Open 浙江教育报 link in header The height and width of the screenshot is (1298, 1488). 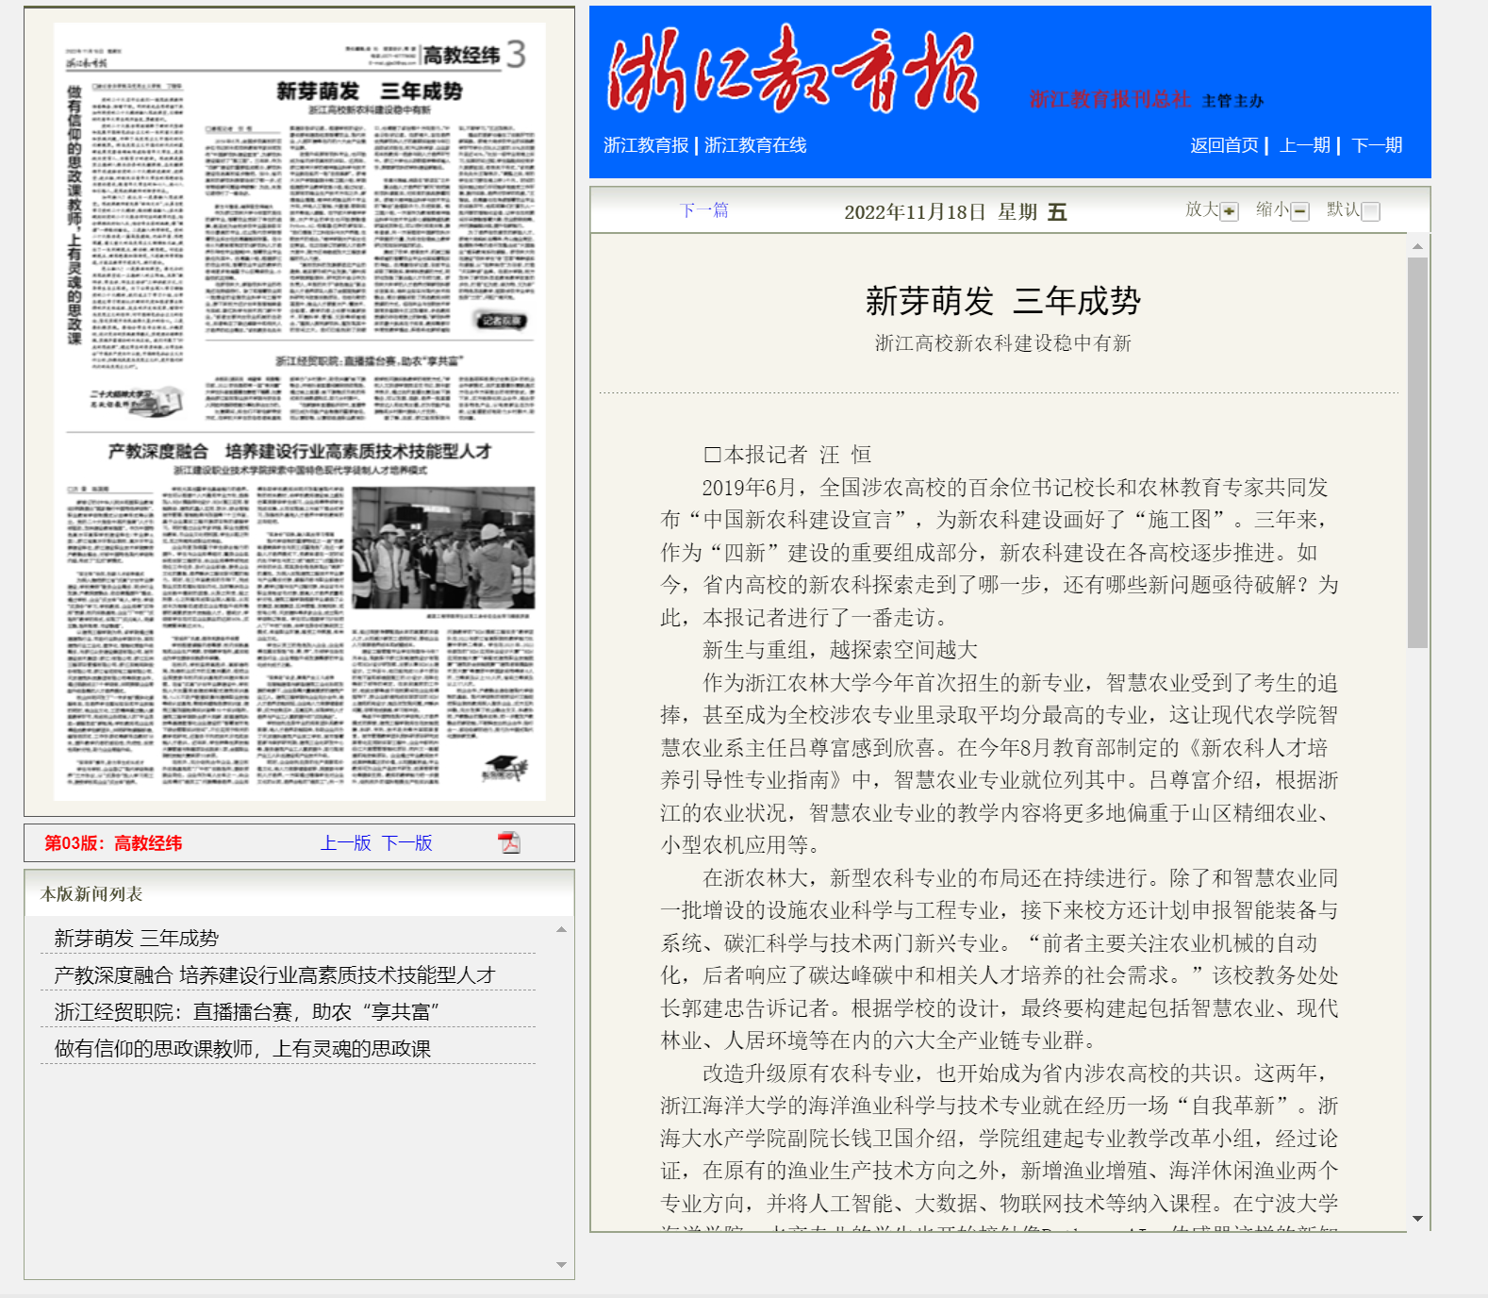click(646, 145)
